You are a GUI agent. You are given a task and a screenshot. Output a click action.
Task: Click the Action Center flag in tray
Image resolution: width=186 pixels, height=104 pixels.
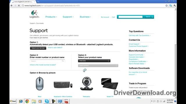click(x=155, y=101)
